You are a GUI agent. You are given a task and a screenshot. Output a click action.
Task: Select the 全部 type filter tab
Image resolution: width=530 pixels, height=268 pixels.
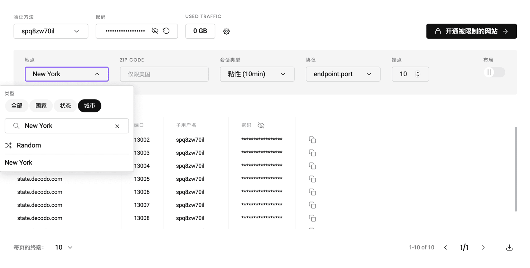tap(17, 106)
